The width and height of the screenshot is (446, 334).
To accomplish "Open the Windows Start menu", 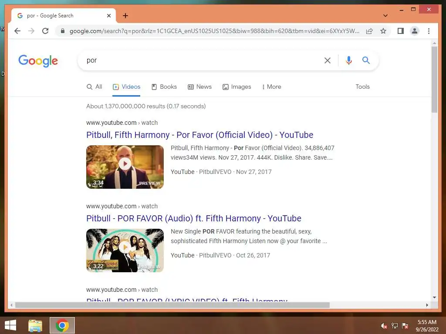I will tap(10, 325).
